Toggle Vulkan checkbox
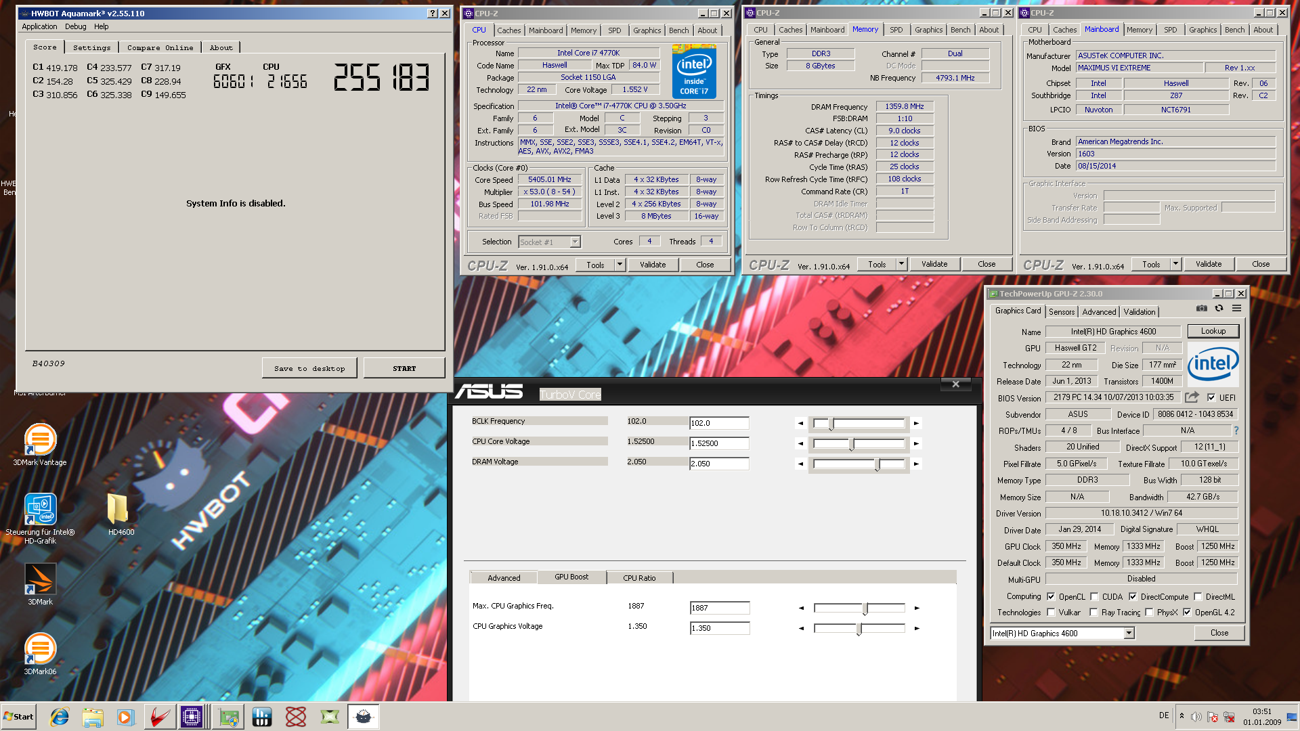 point(1051,612)
